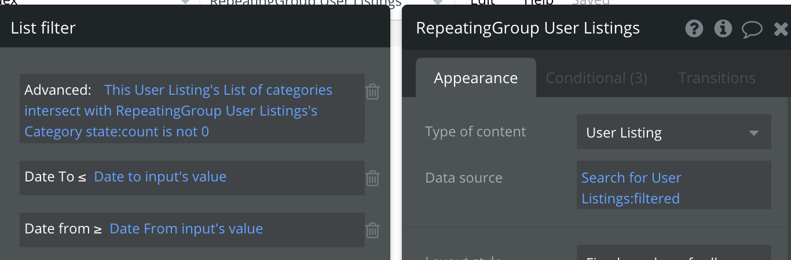Remove the Date To constraint using trash icon

372,178
